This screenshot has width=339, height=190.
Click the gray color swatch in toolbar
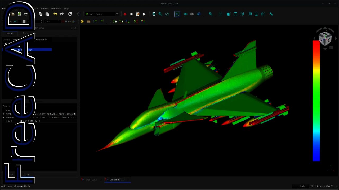(24, 21)
